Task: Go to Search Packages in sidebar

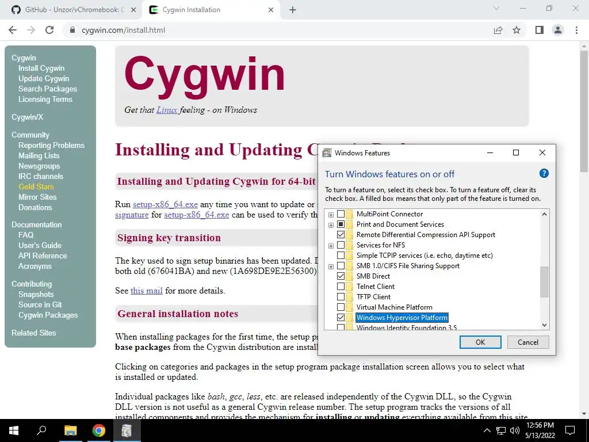Action: tap(48, 89)
